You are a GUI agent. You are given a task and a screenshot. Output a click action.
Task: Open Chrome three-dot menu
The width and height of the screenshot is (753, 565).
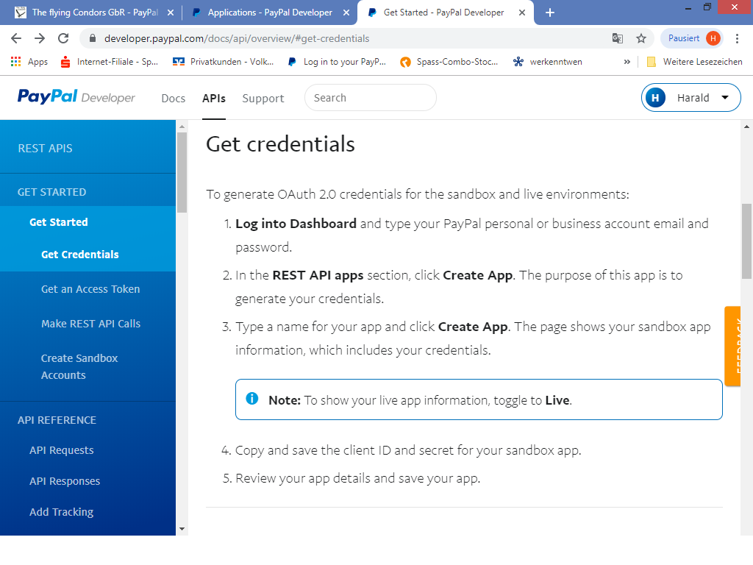tap(738, 38)
